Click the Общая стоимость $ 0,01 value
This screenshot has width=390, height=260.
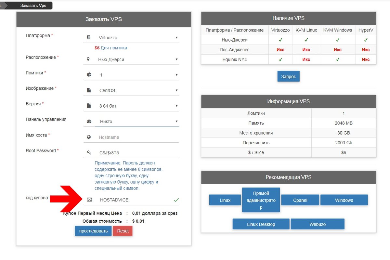[x=138, y=221]
